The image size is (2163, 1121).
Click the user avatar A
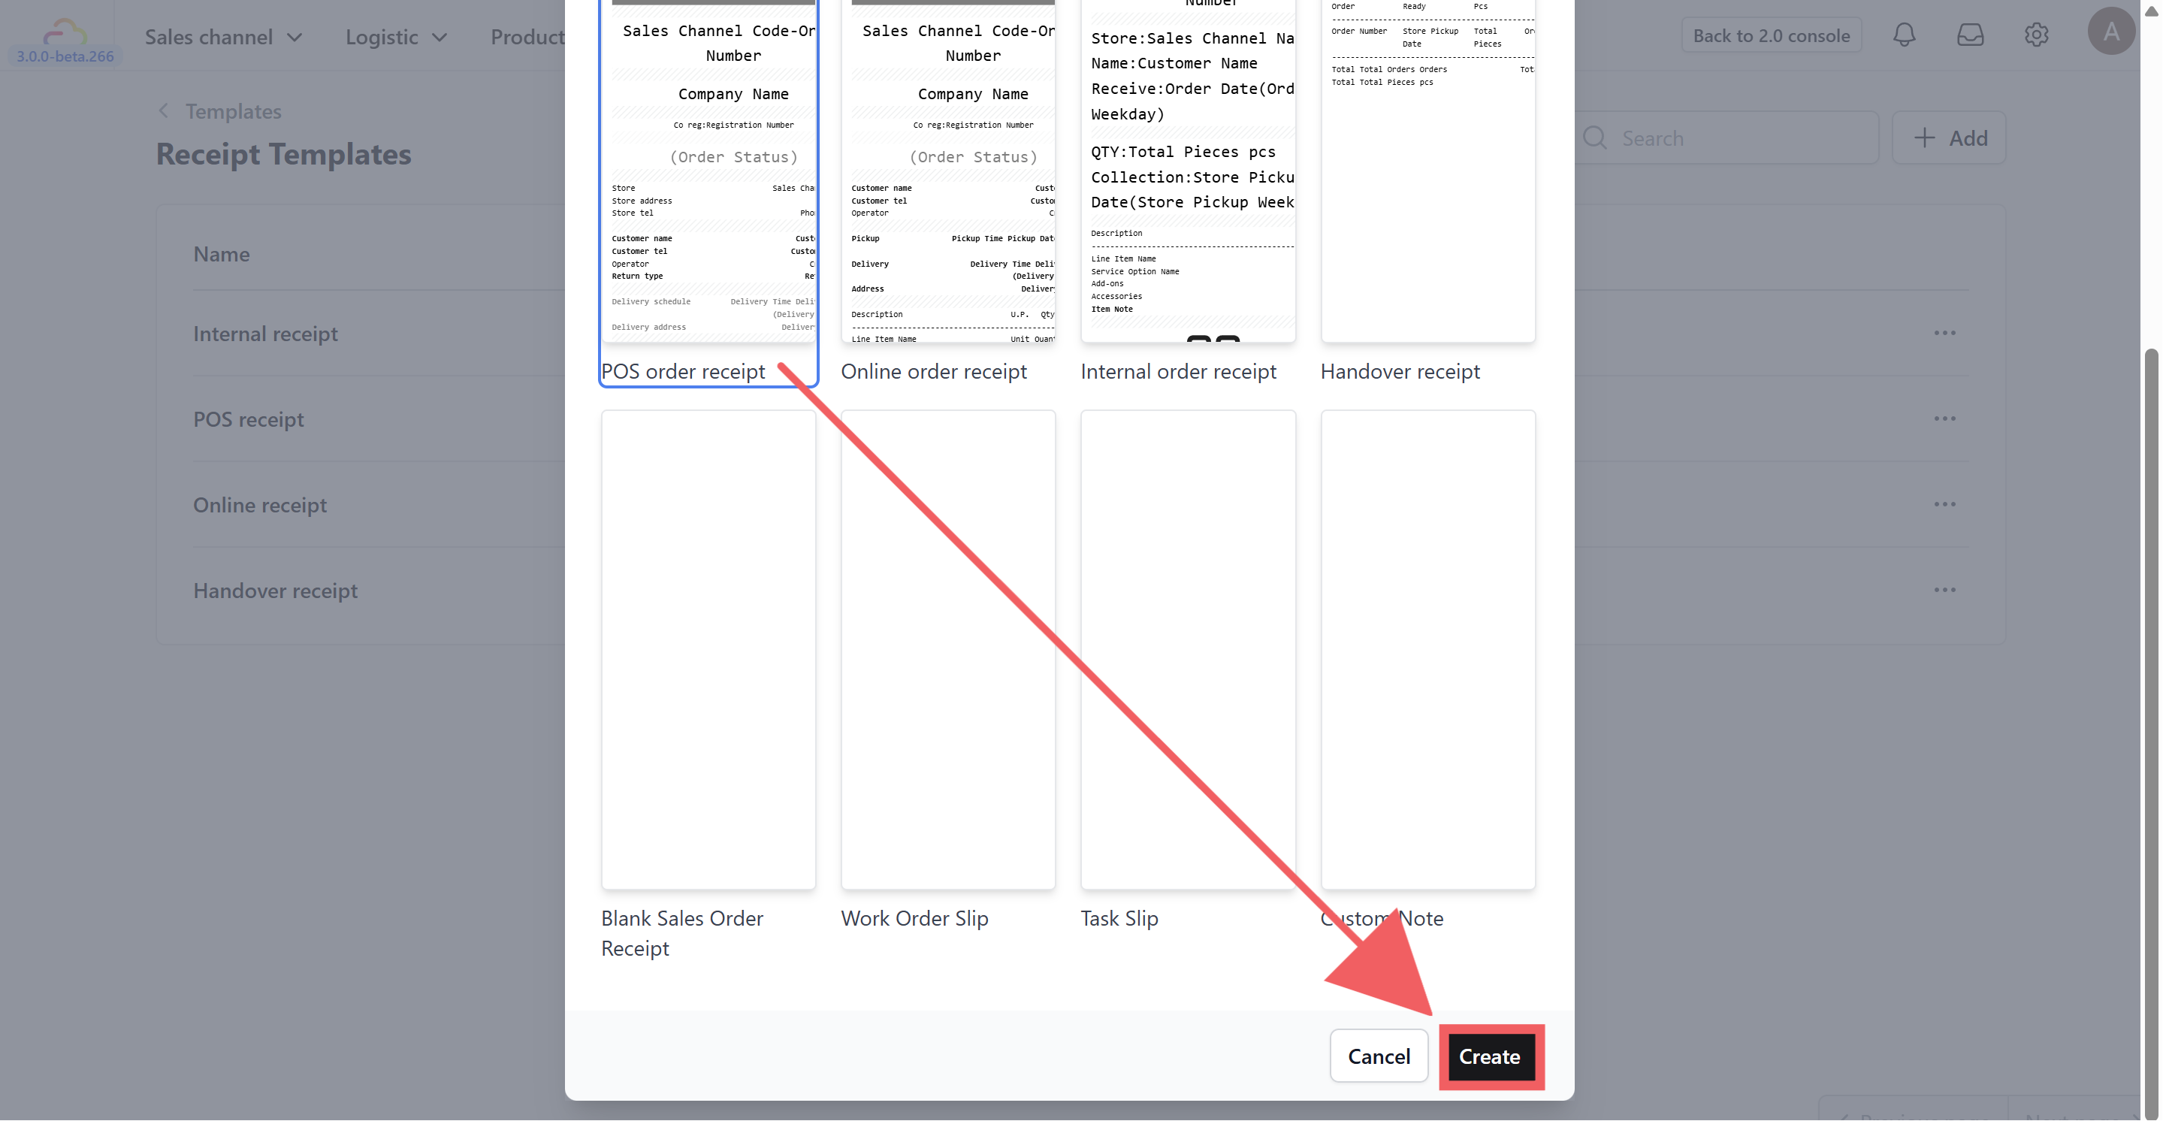(x=2110, y=32)
